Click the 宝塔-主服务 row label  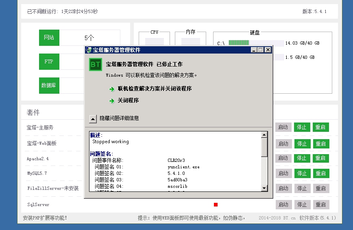tap(40, 128)
